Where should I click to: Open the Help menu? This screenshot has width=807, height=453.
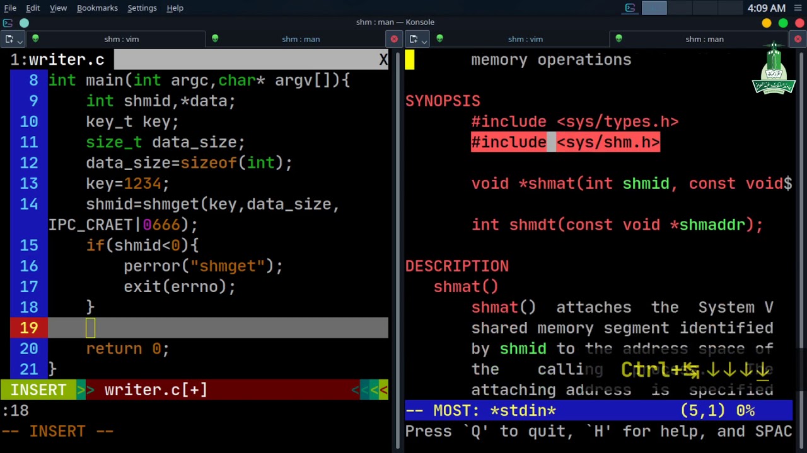175,8
